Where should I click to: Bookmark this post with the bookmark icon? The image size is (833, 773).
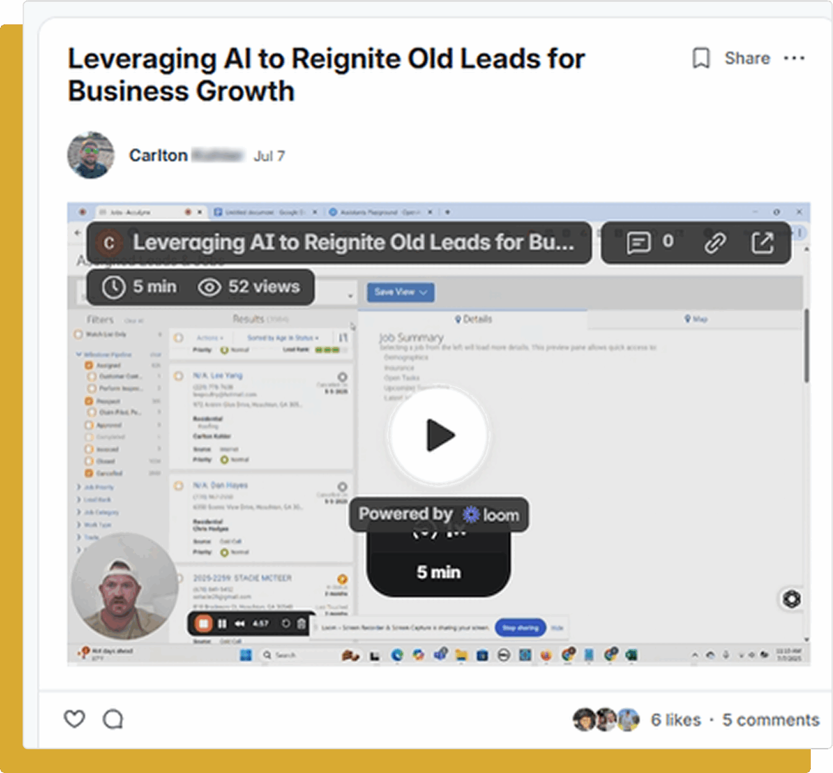[701, 58]
